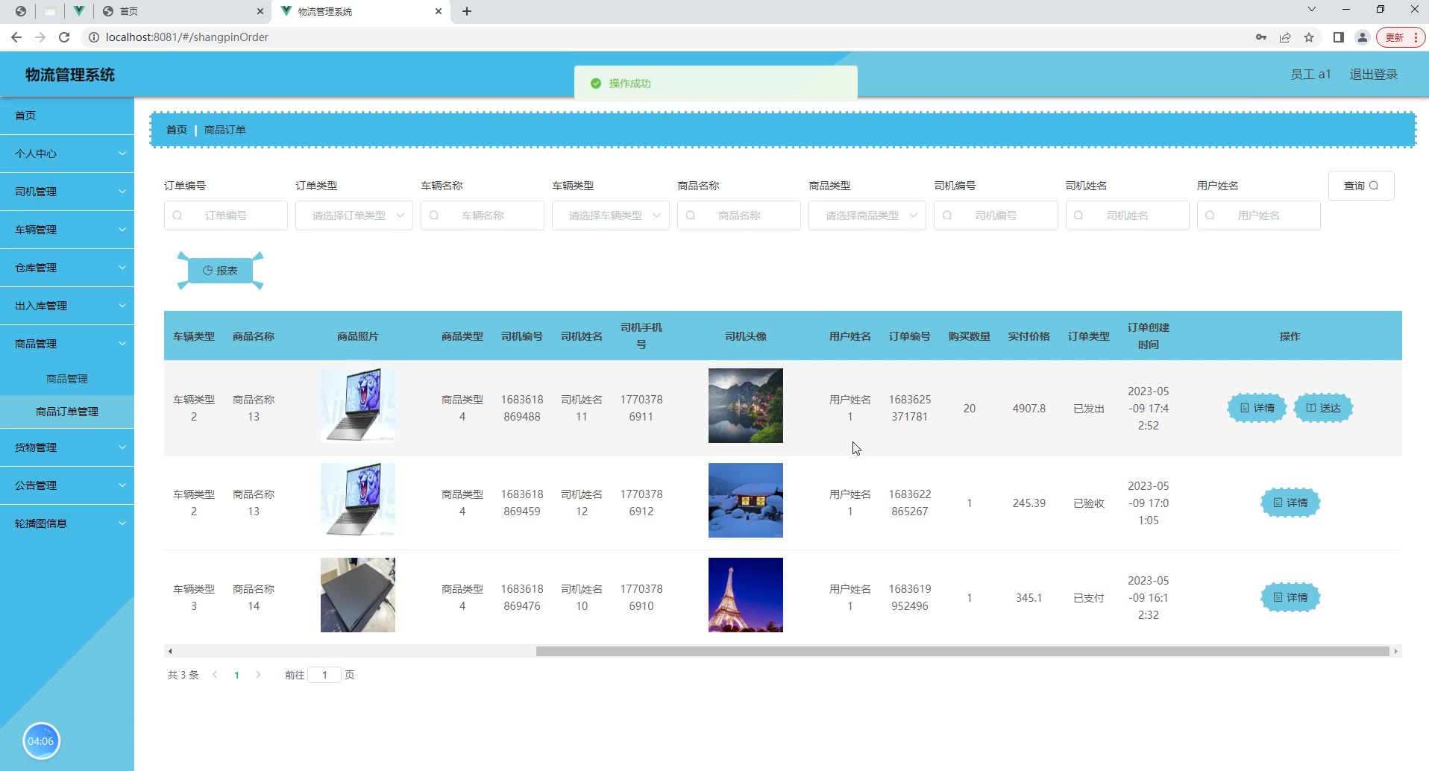This screenshot has width=1429, height=771.
Task: Click laptop product photo in first row
Action: point(358,406)
